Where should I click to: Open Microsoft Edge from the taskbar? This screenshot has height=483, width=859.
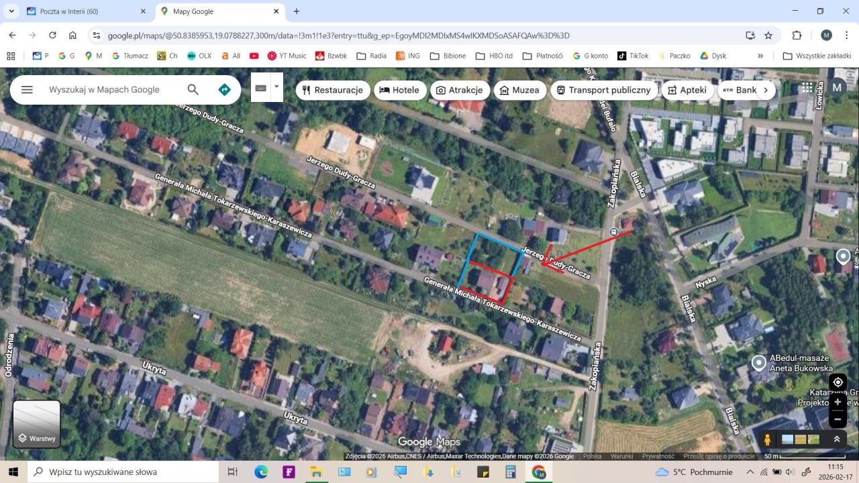(x=261, y=472)
